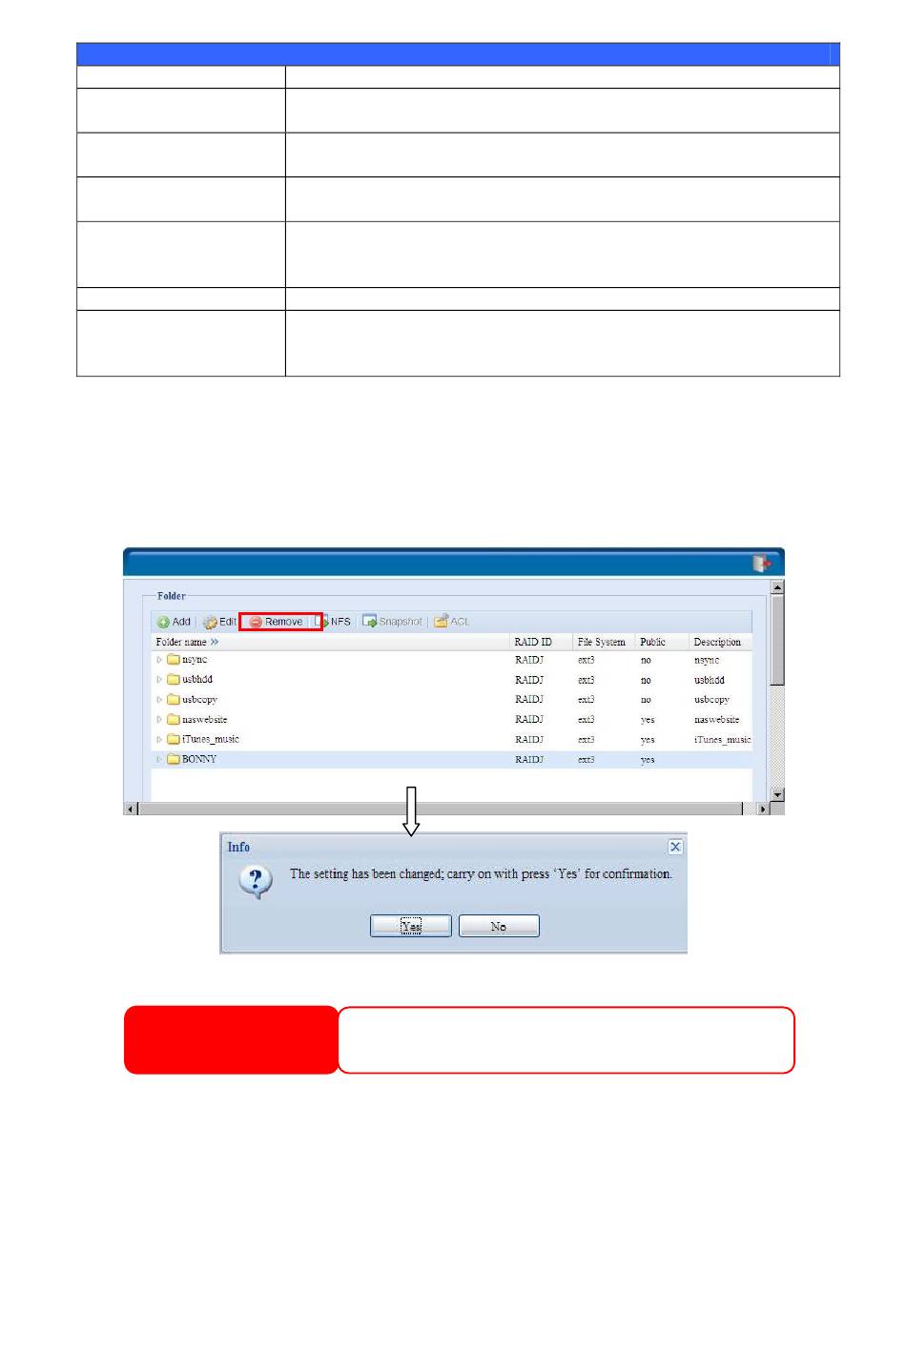The height and width of the screenshot is (1354, 906).
Task: Click the nsync folder icon
Action: coord(174,660)
